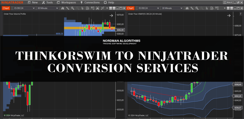Image resolution: width=244 pixels, height=119 pixels.
Task: Click the F button in 30 Minute chart
Action: (241, 14)
